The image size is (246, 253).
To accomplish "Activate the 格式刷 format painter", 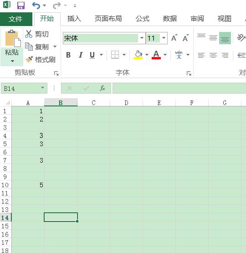I will click(x=41, y=60).
